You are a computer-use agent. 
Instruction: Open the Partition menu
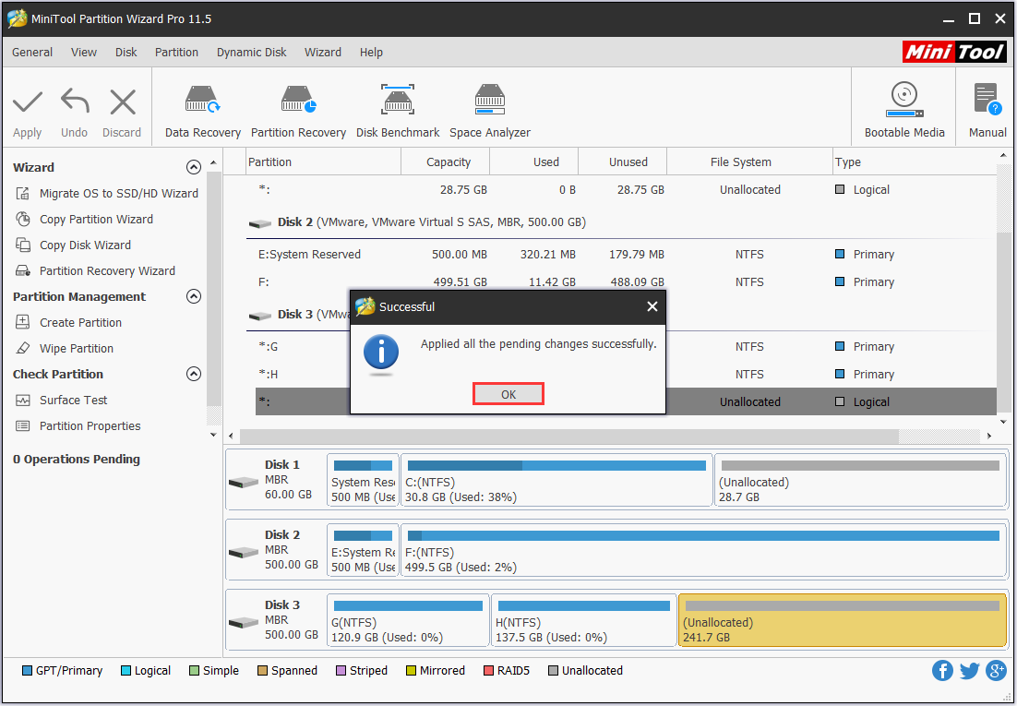pos(176,53)
